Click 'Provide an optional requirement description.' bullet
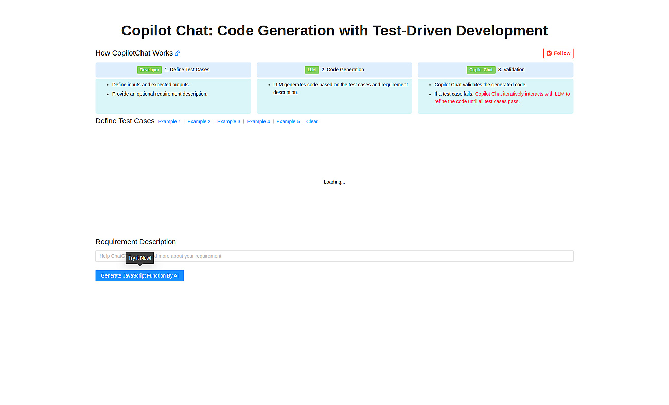 pos(160,94)
